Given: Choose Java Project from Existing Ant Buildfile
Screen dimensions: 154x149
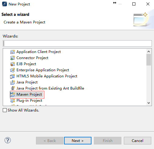Looking at the screenshot, I should 50,88.
